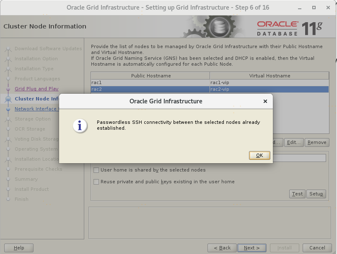Click OK in the SSH connectivity dialog
Viewport: 337px width, 254px height.
point(259,155)
